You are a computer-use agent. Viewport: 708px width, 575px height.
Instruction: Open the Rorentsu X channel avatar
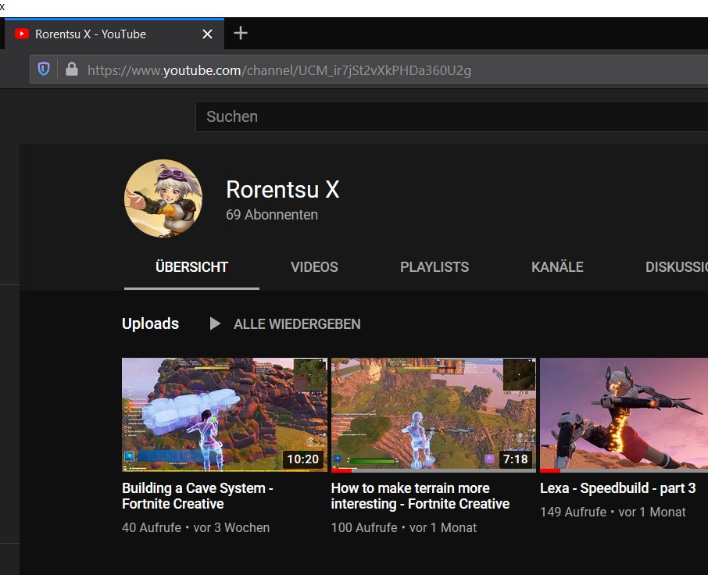[163, 198]
